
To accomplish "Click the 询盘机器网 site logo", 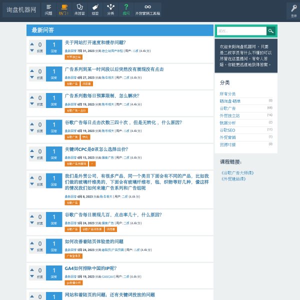I will (20, 9).
